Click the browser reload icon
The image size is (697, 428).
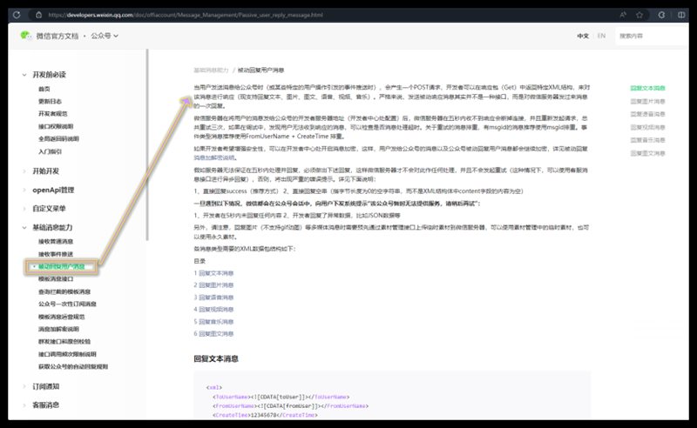coord(17,15)
